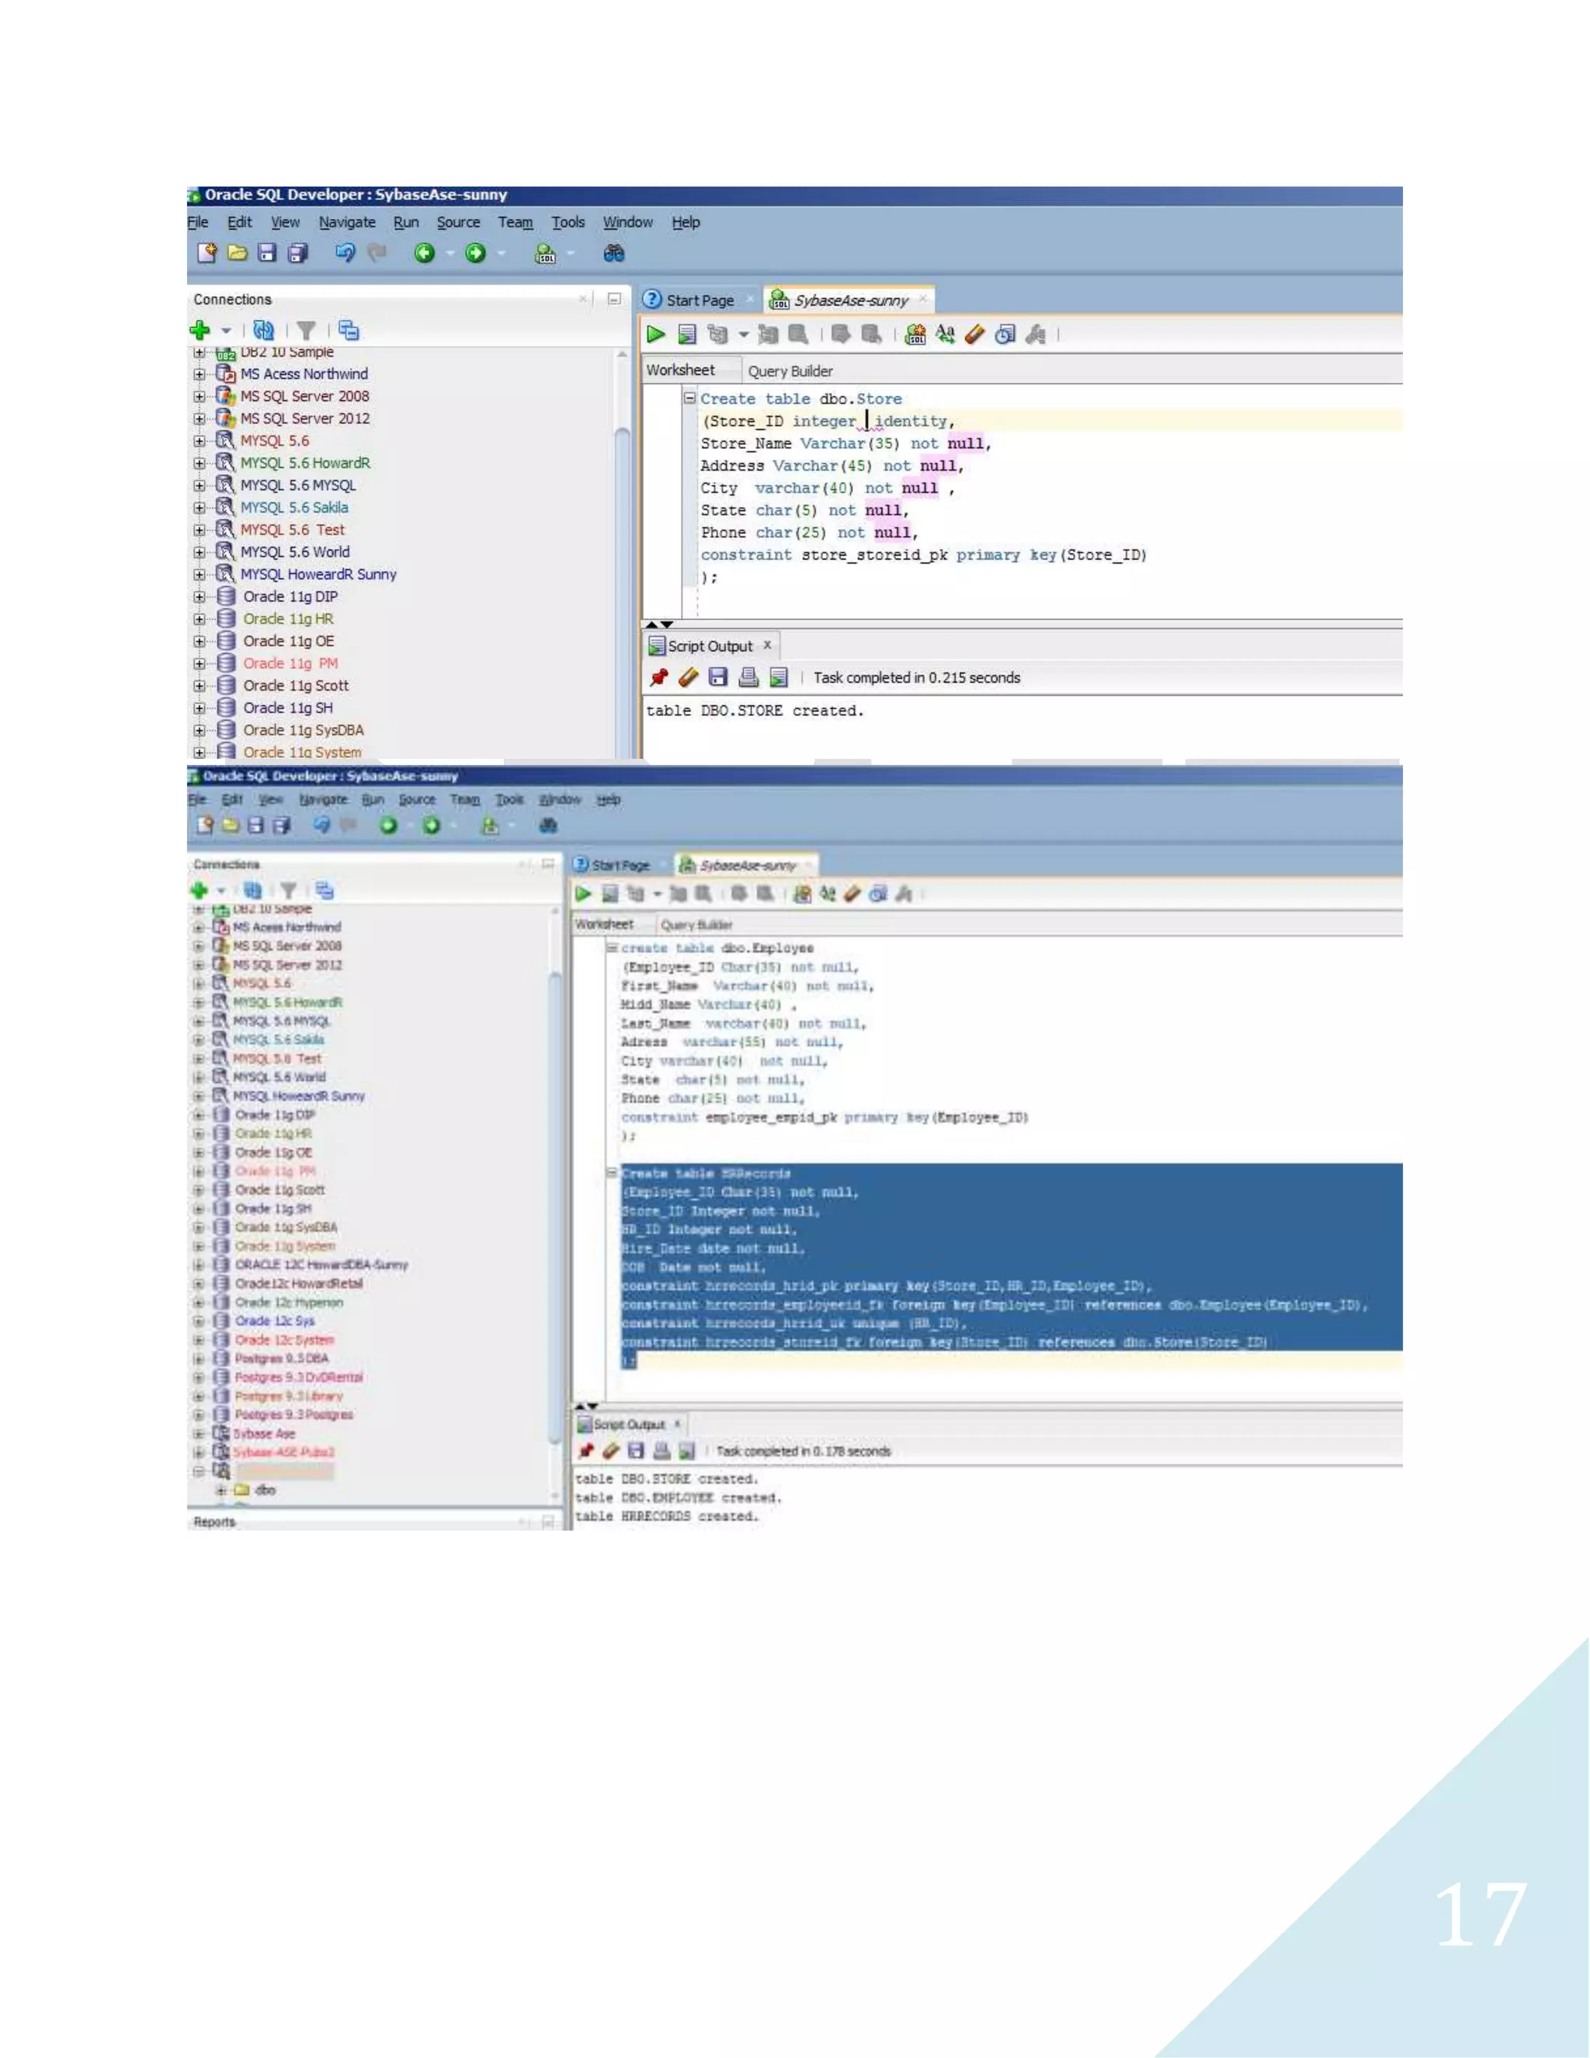Click binoculars Find DB Object icon, upper toolbar
The image size is (1590, 2058).
click(x=613, y=252)
